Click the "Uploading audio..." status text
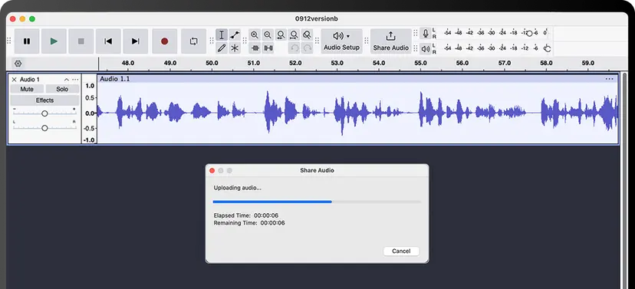 point(237,188)
